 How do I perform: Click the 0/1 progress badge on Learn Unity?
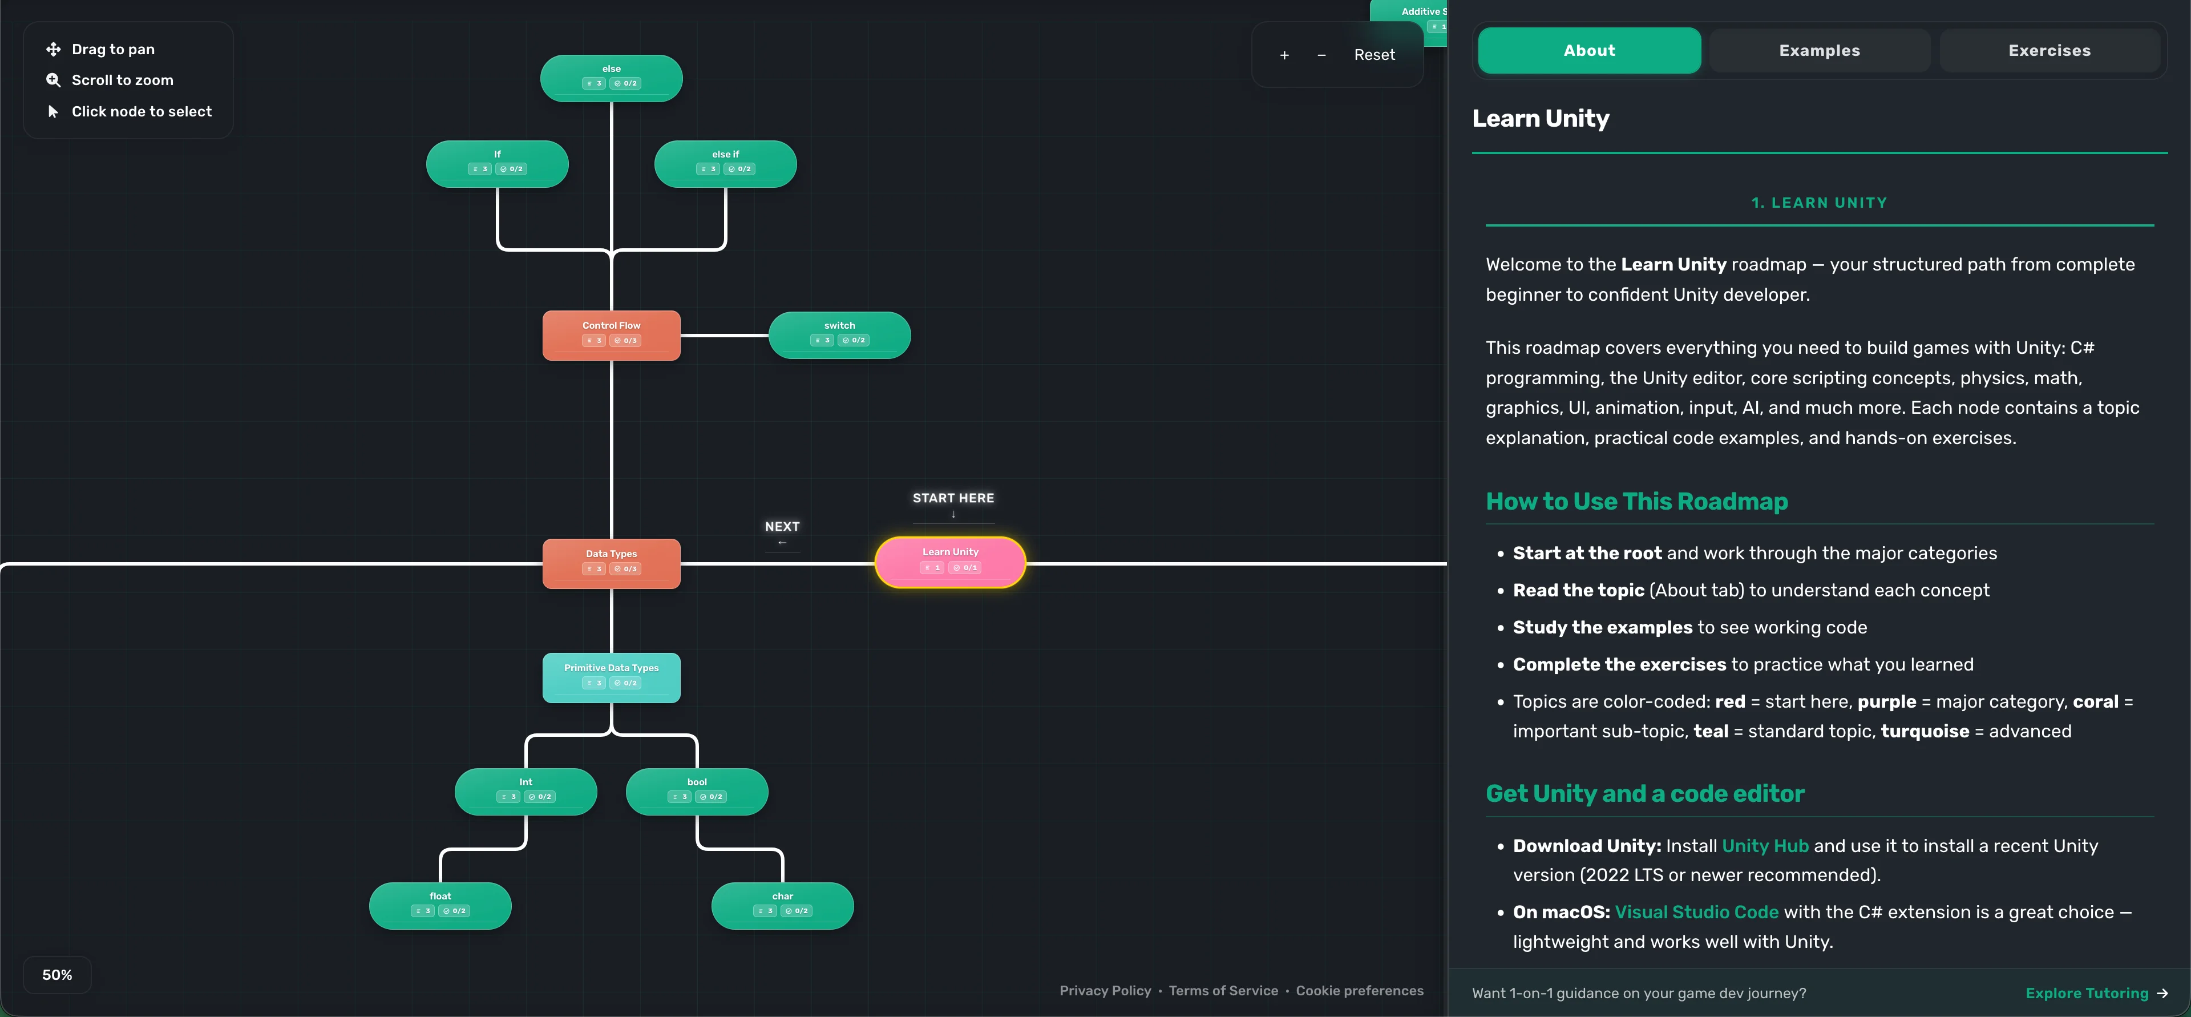[x=964, y=568]
